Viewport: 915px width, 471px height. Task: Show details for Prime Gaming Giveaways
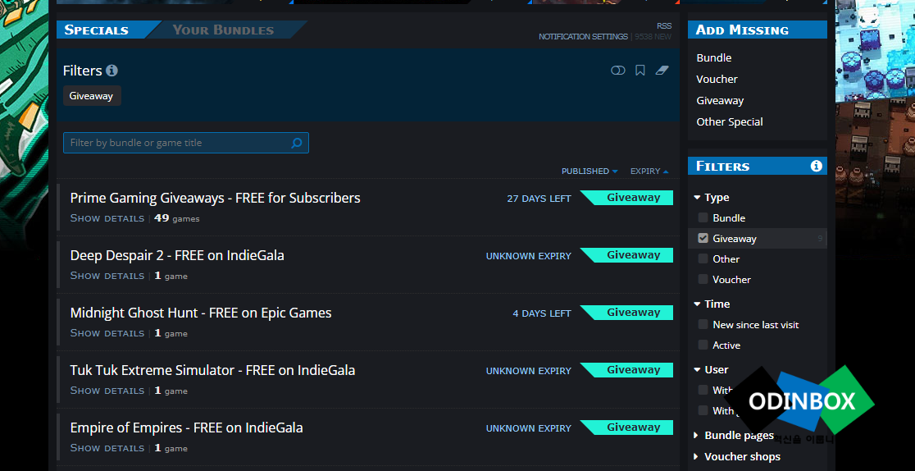[107, 218]
